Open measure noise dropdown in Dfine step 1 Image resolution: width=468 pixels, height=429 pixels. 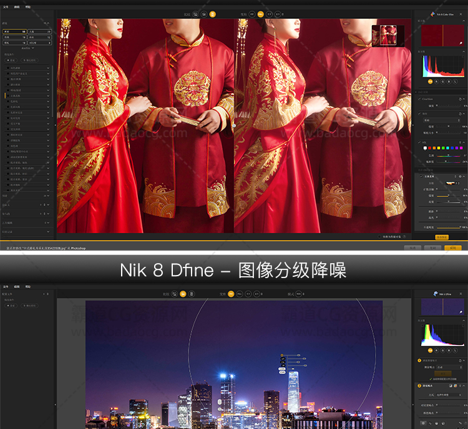point(449,367)
